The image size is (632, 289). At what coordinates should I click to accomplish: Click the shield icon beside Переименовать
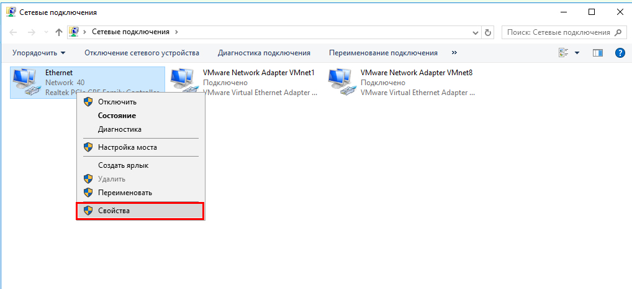point(88,193)
